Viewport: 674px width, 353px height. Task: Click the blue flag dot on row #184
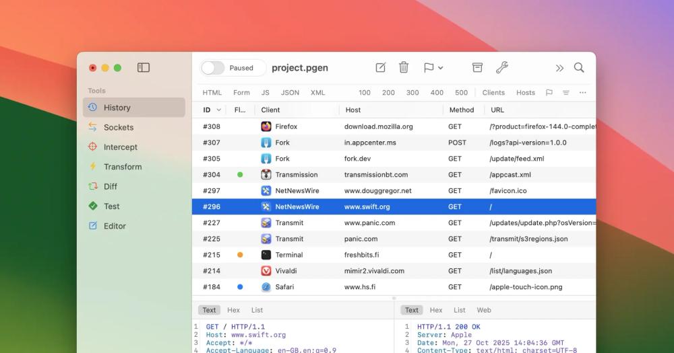pyautogui.click(x=240, y=287)
